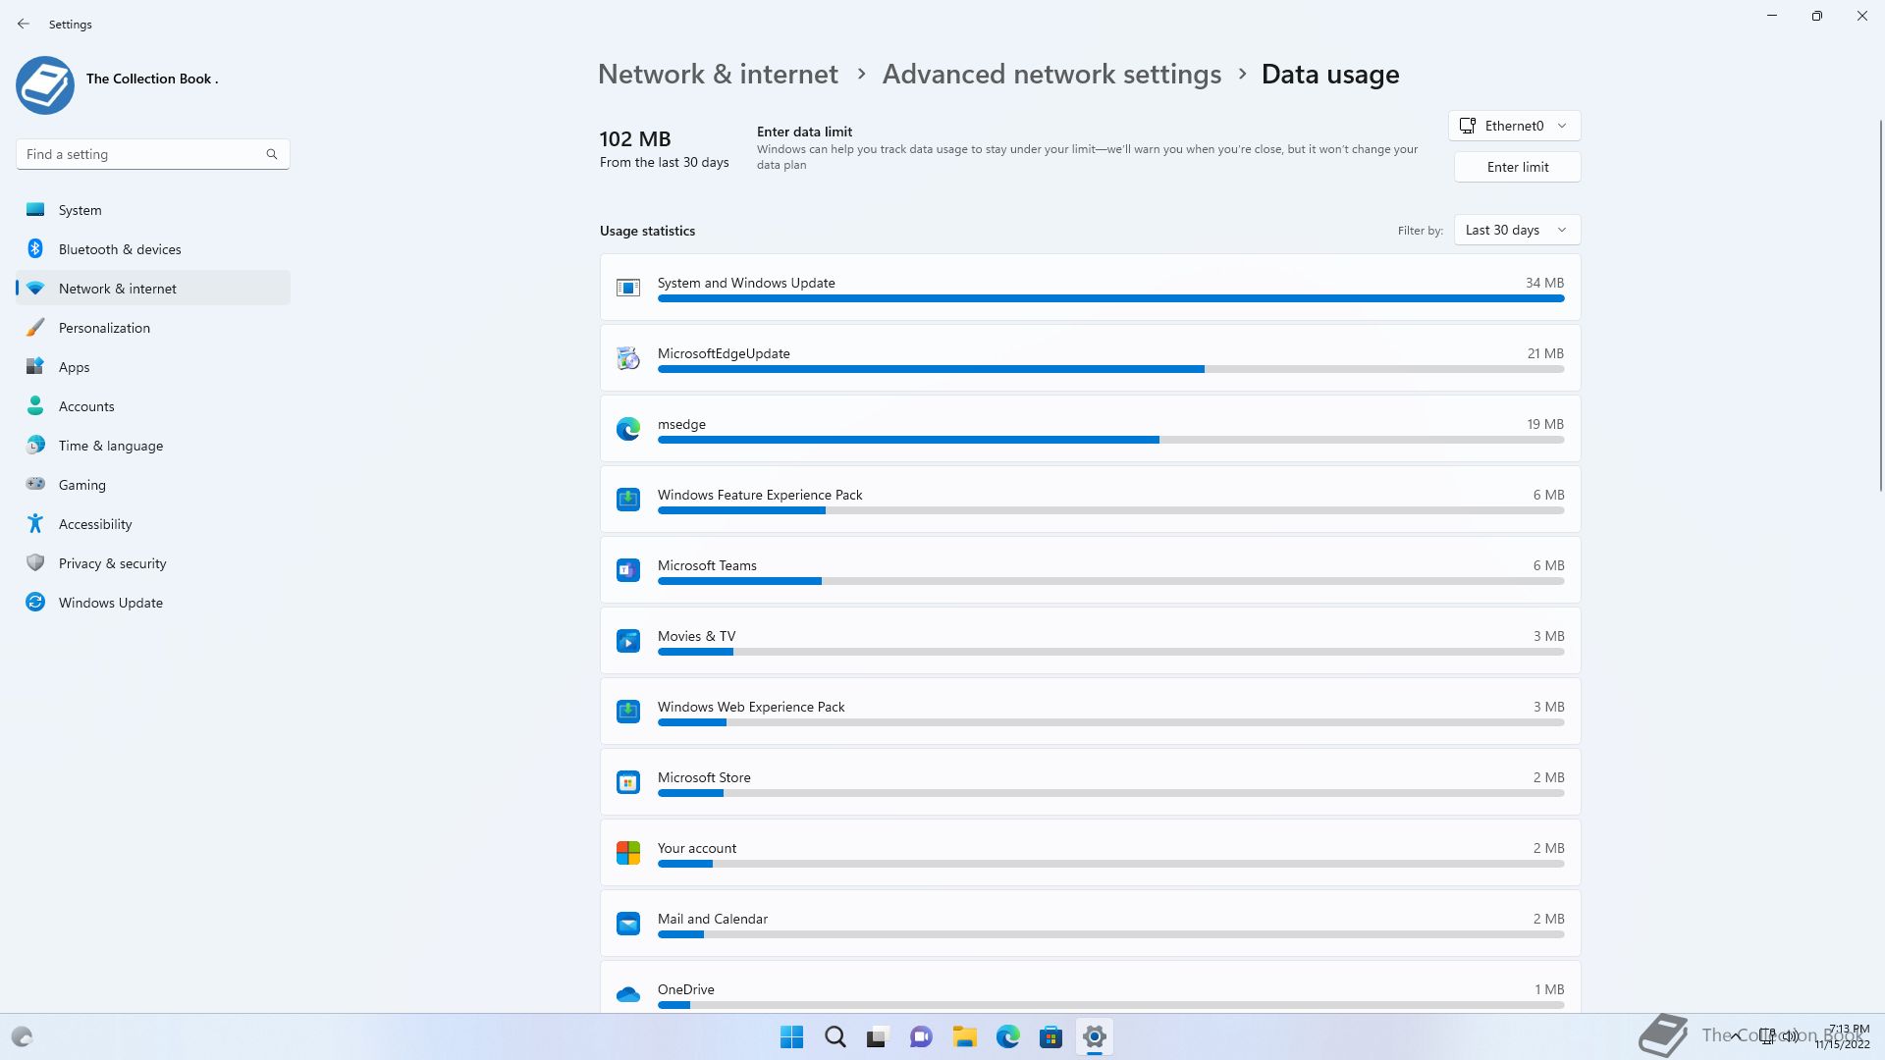Click the Movies & TV app icon
The width and height of the screenshot is (1885, 1060).
[628, 641]
